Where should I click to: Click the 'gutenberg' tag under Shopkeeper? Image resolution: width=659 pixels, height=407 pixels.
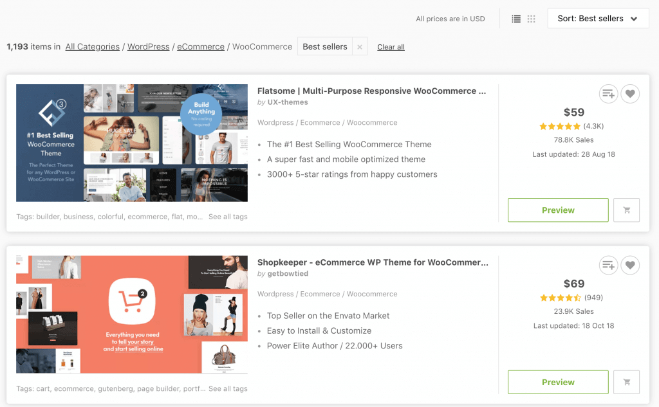click(115, 388)
